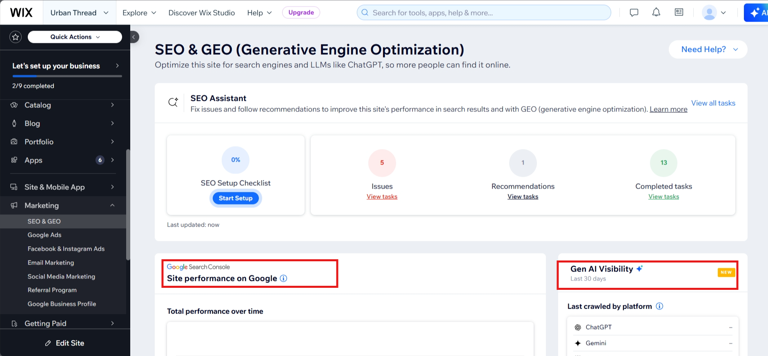Click View tasks under Completed tasks

coord(664,197)
